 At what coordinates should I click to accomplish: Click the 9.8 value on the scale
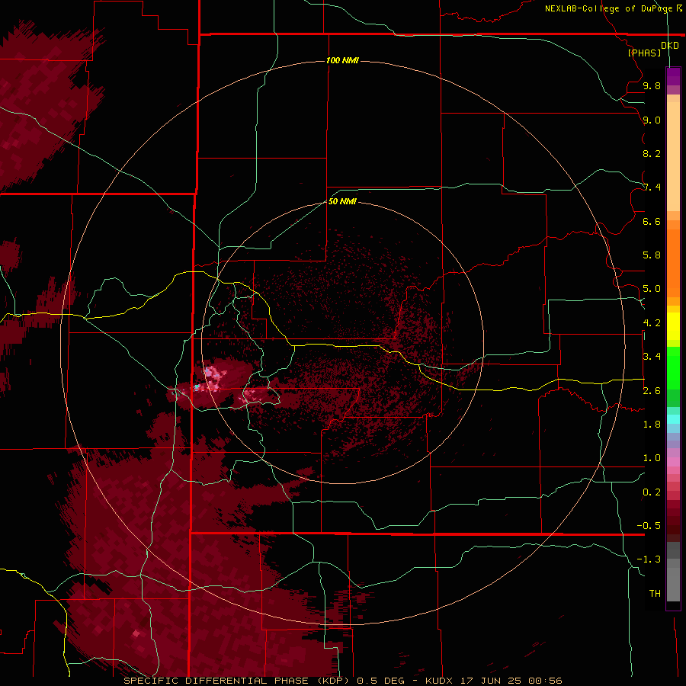point(652,85)
